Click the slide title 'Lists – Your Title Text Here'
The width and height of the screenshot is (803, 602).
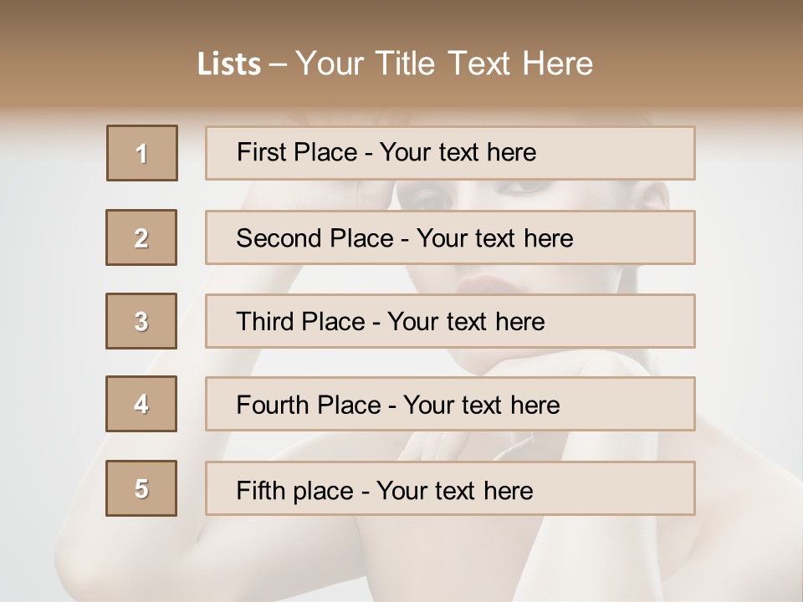click(x=395, y=64)
